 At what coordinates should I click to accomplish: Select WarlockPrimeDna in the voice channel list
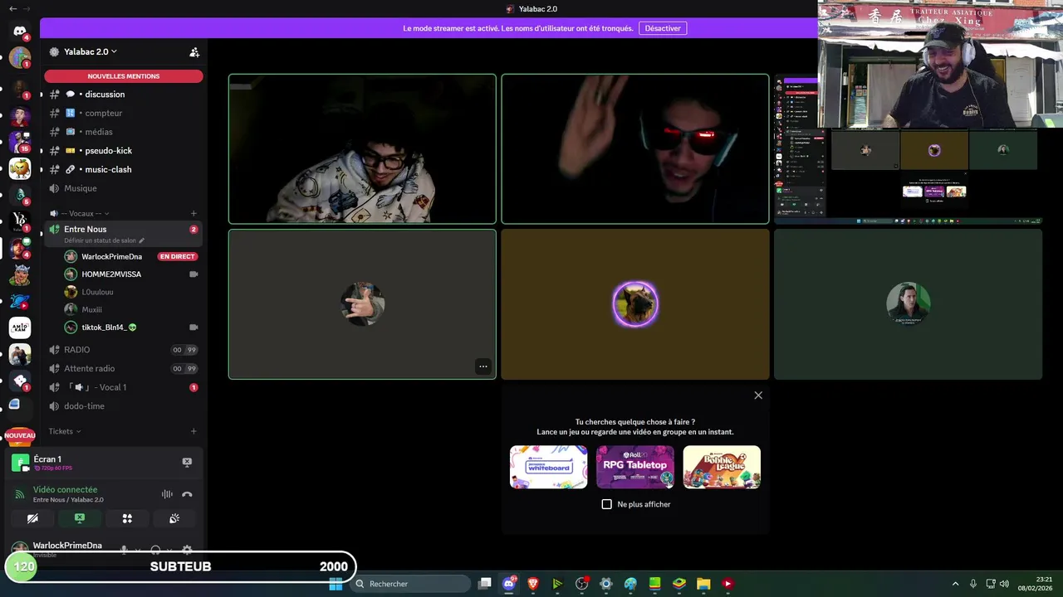pyautogui.click(x=111, y=257)
